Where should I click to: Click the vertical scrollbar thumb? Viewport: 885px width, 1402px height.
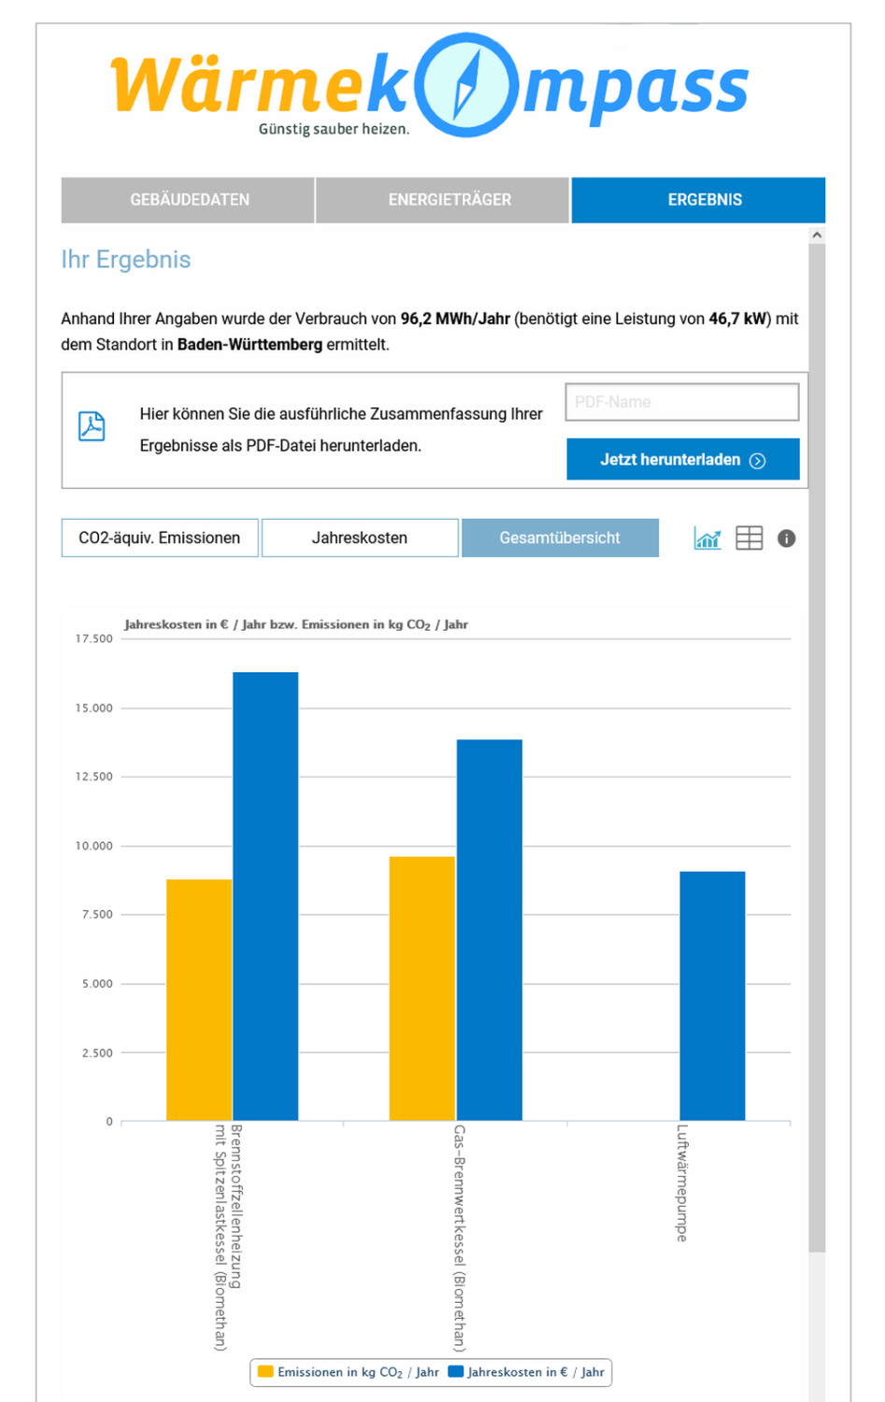coord(817,748)
